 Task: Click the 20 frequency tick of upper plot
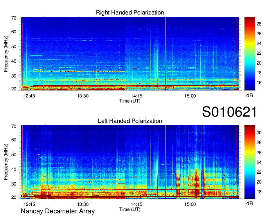14,89
